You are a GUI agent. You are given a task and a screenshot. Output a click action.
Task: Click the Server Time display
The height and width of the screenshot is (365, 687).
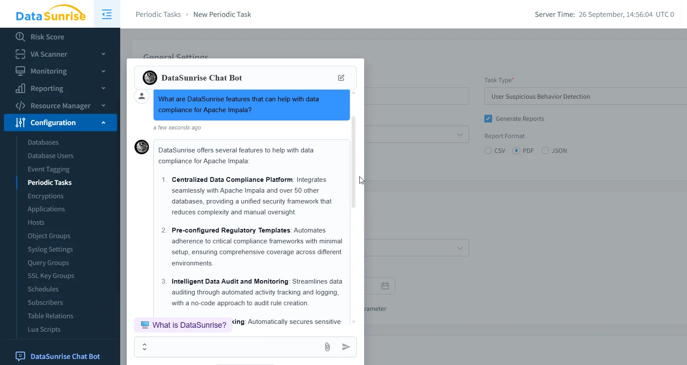click(604, 14)
